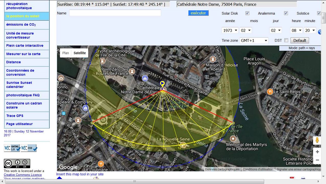Click Crypte archéologique museum icon
The height and width of the screenshot is (184, 326).
tap(103, 61)
